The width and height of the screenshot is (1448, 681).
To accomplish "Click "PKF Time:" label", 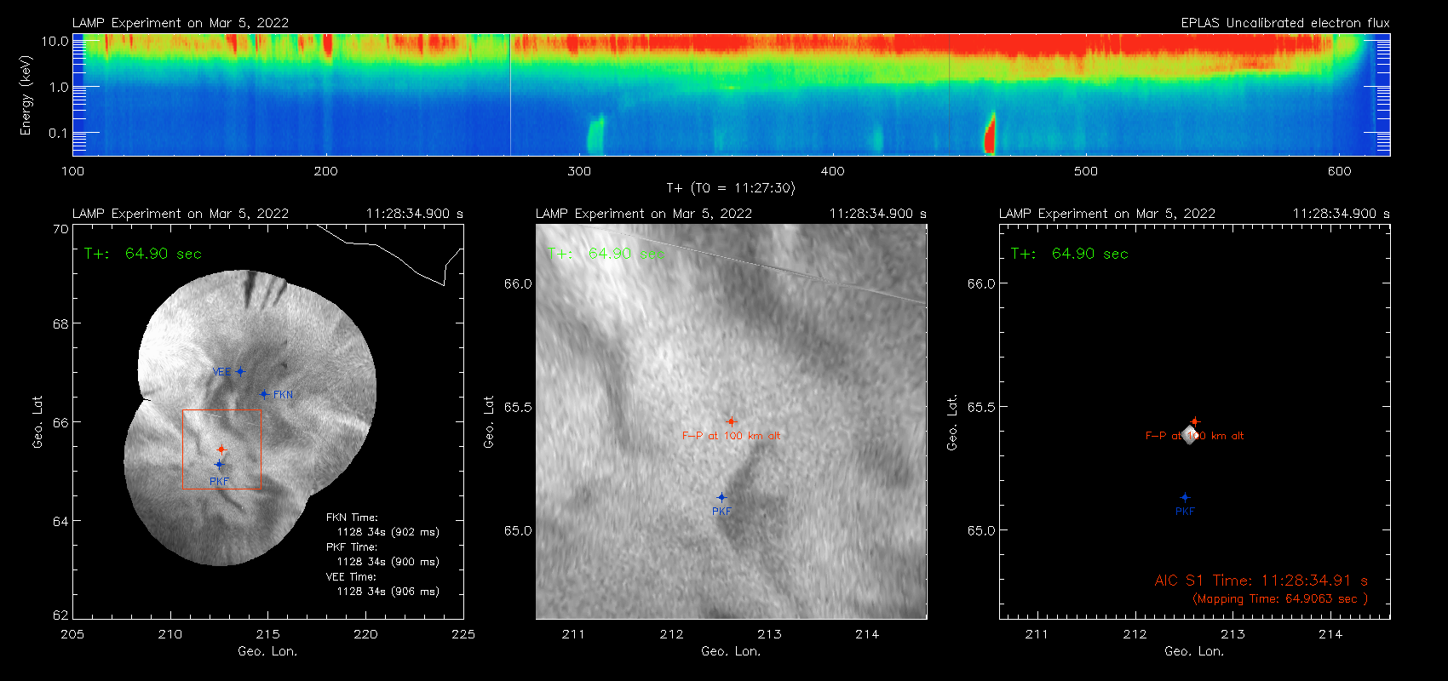I will coord(352,547).
